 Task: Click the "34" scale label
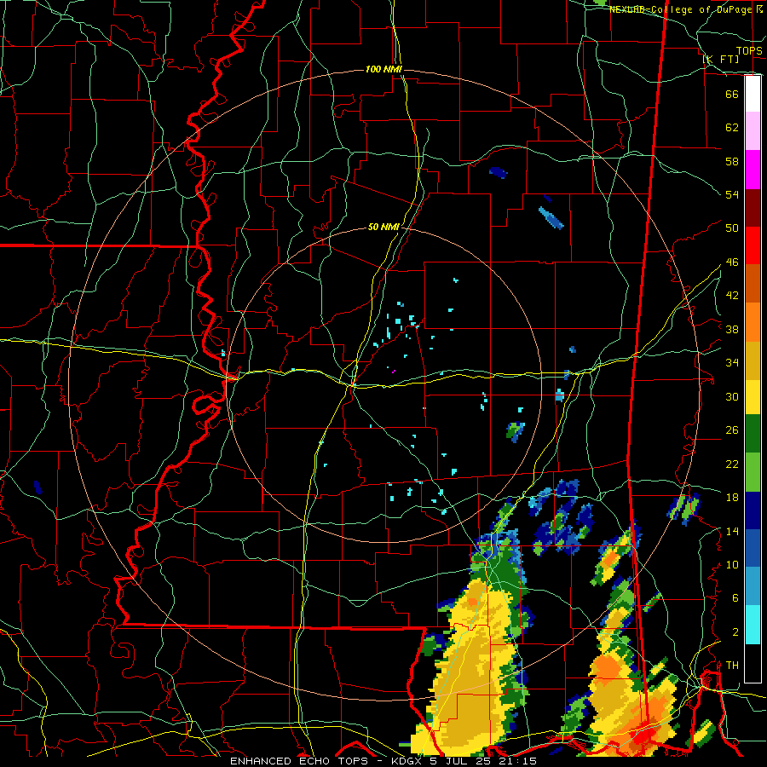(732, 363)
